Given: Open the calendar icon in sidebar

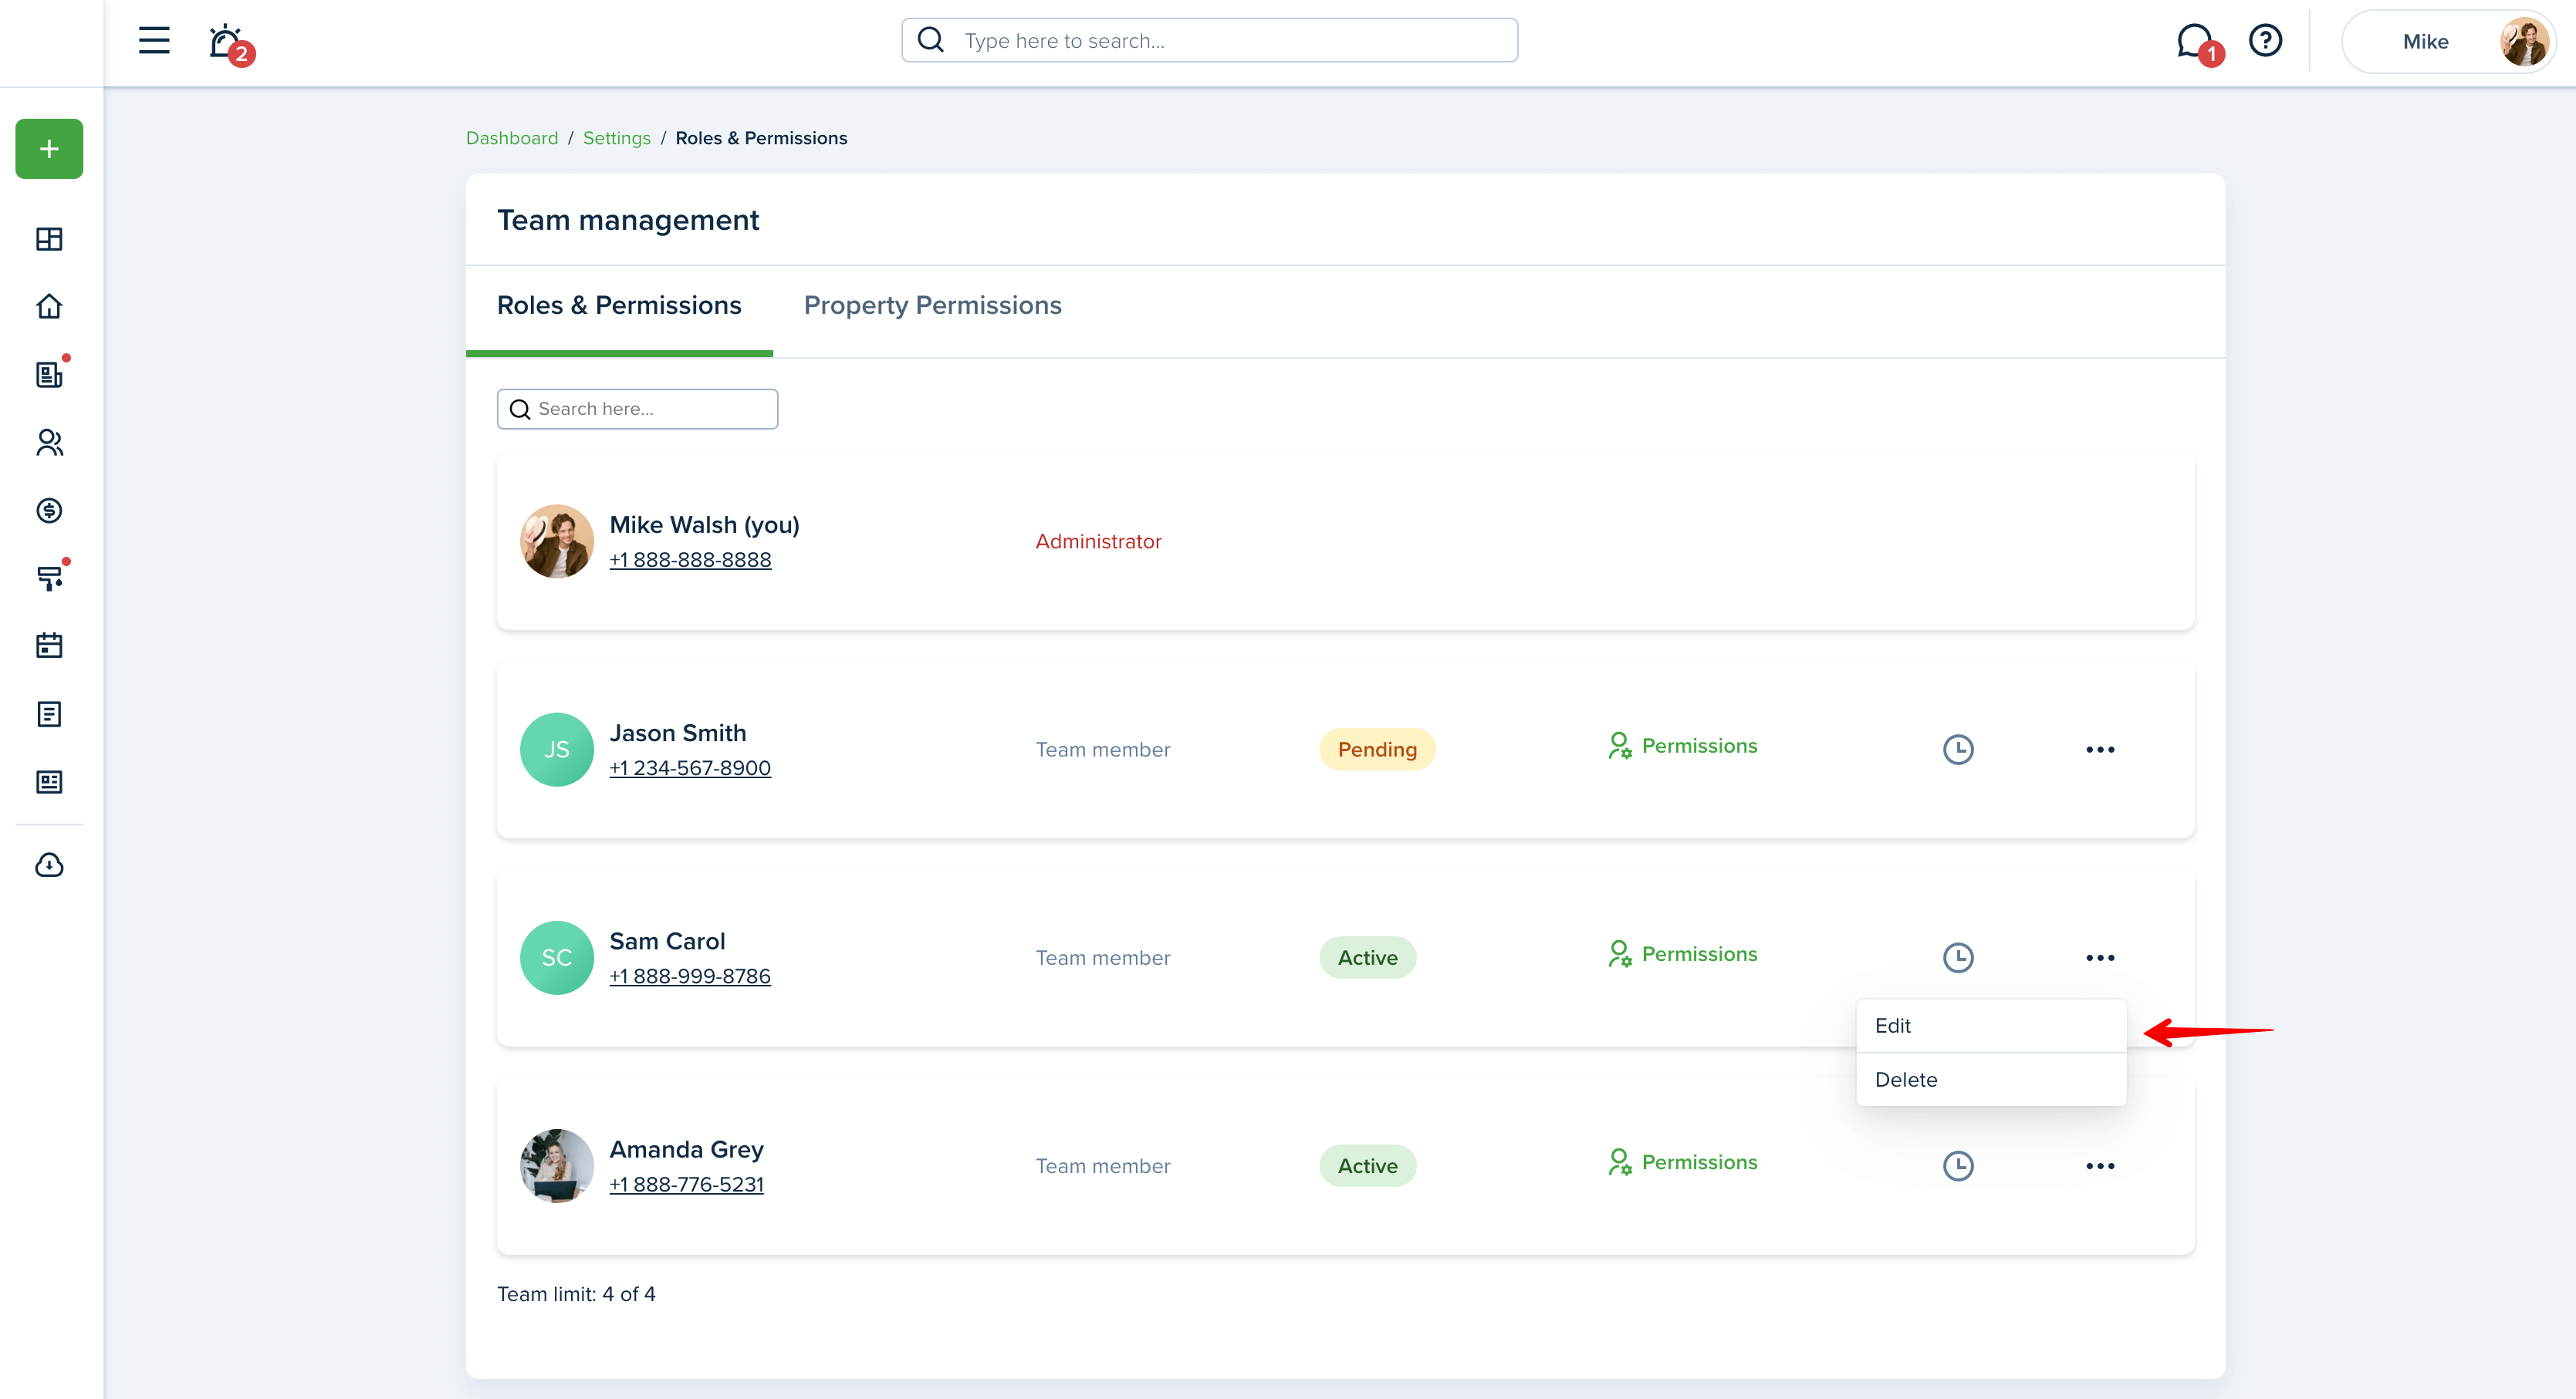Looking at the screenshot, I should 49,646.
